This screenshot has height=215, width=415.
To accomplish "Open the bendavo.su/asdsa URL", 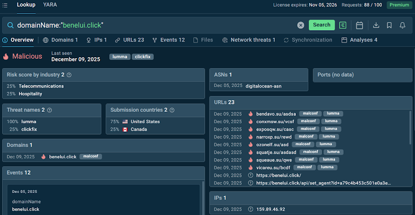I will (276, 114).
